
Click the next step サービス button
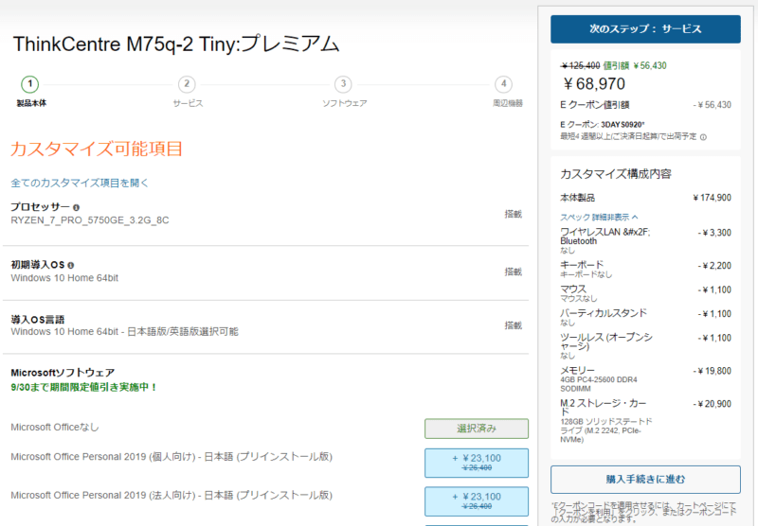click(x=645, y=29)
